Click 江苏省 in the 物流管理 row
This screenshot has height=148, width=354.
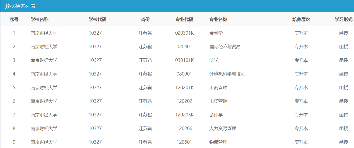[x=145, y=142]
